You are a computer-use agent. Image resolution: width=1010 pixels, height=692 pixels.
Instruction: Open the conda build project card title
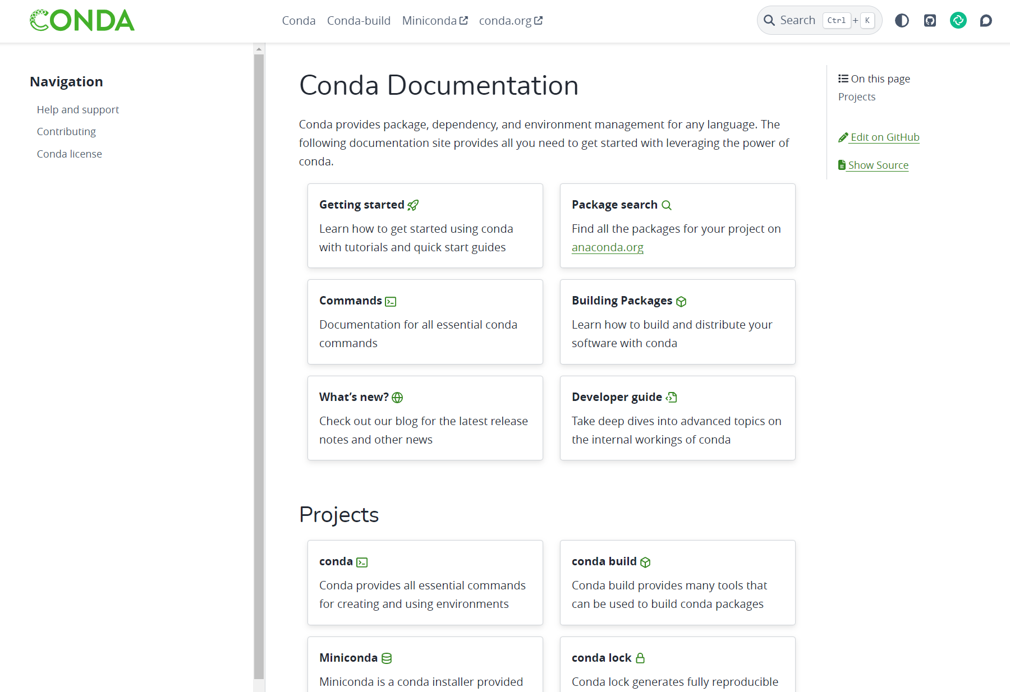[604, 561]
